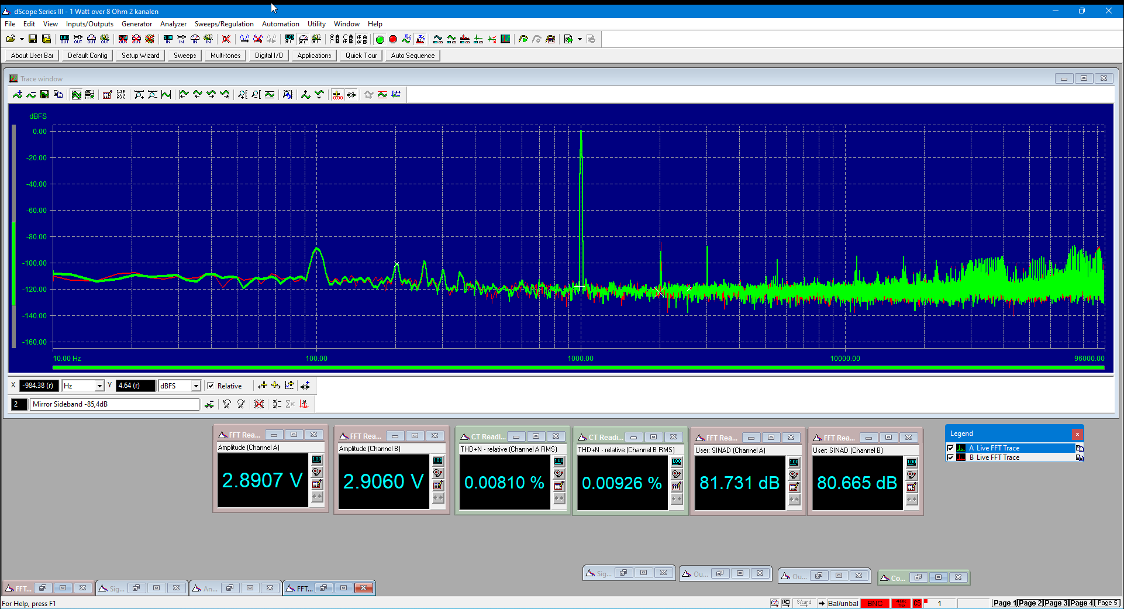Click copy icon beside A Live FFT Trace
Screen dimensions: 1124x609
point(1080,448)
